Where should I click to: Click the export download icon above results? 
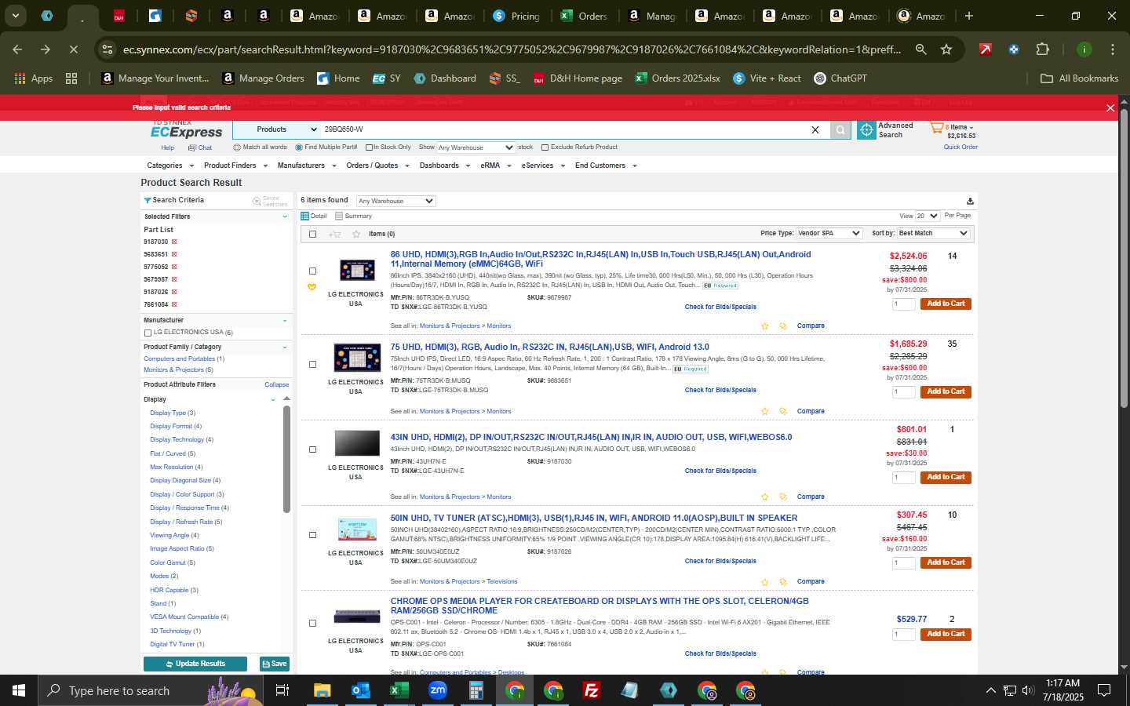(970, 201)
